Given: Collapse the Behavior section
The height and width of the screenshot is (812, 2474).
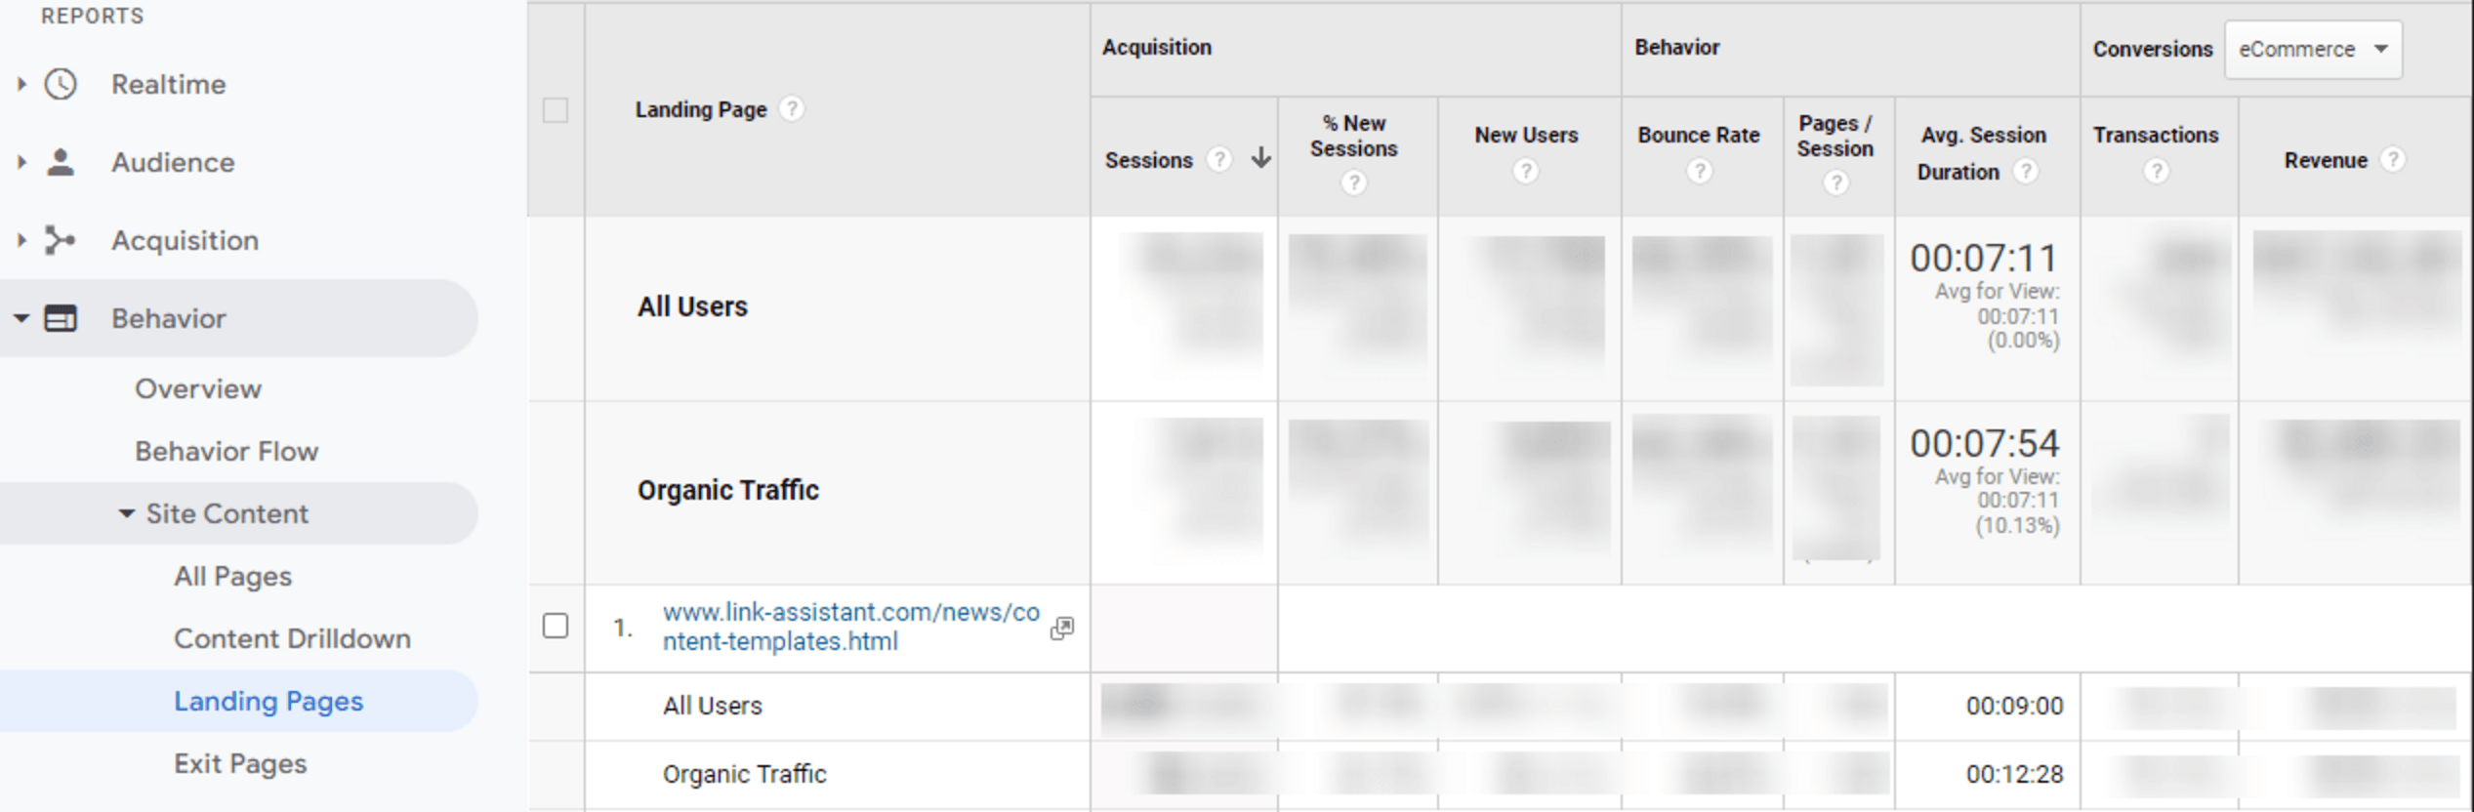Looking at the screenshot, I should [21, 318].
